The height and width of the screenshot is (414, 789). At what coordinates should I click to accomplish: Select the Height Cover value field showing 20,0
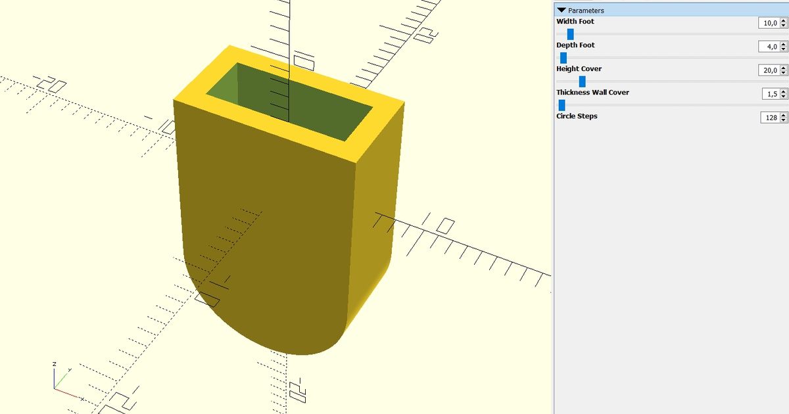click(771, 70)
